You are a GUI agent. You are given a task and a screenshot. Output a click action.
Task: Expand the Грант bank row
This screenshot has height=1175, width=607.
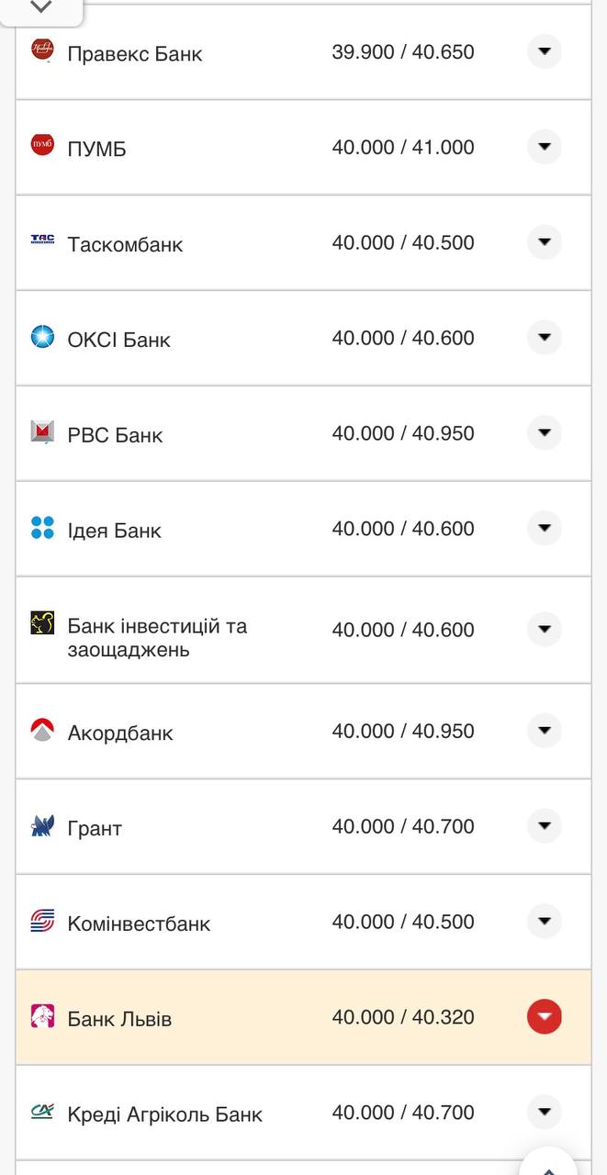click(x=544, y=826)
